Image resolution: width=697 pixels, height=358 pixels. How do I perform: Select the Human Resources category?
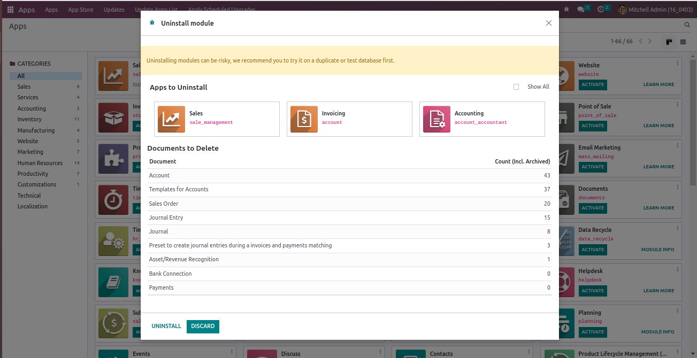(45, 163)
